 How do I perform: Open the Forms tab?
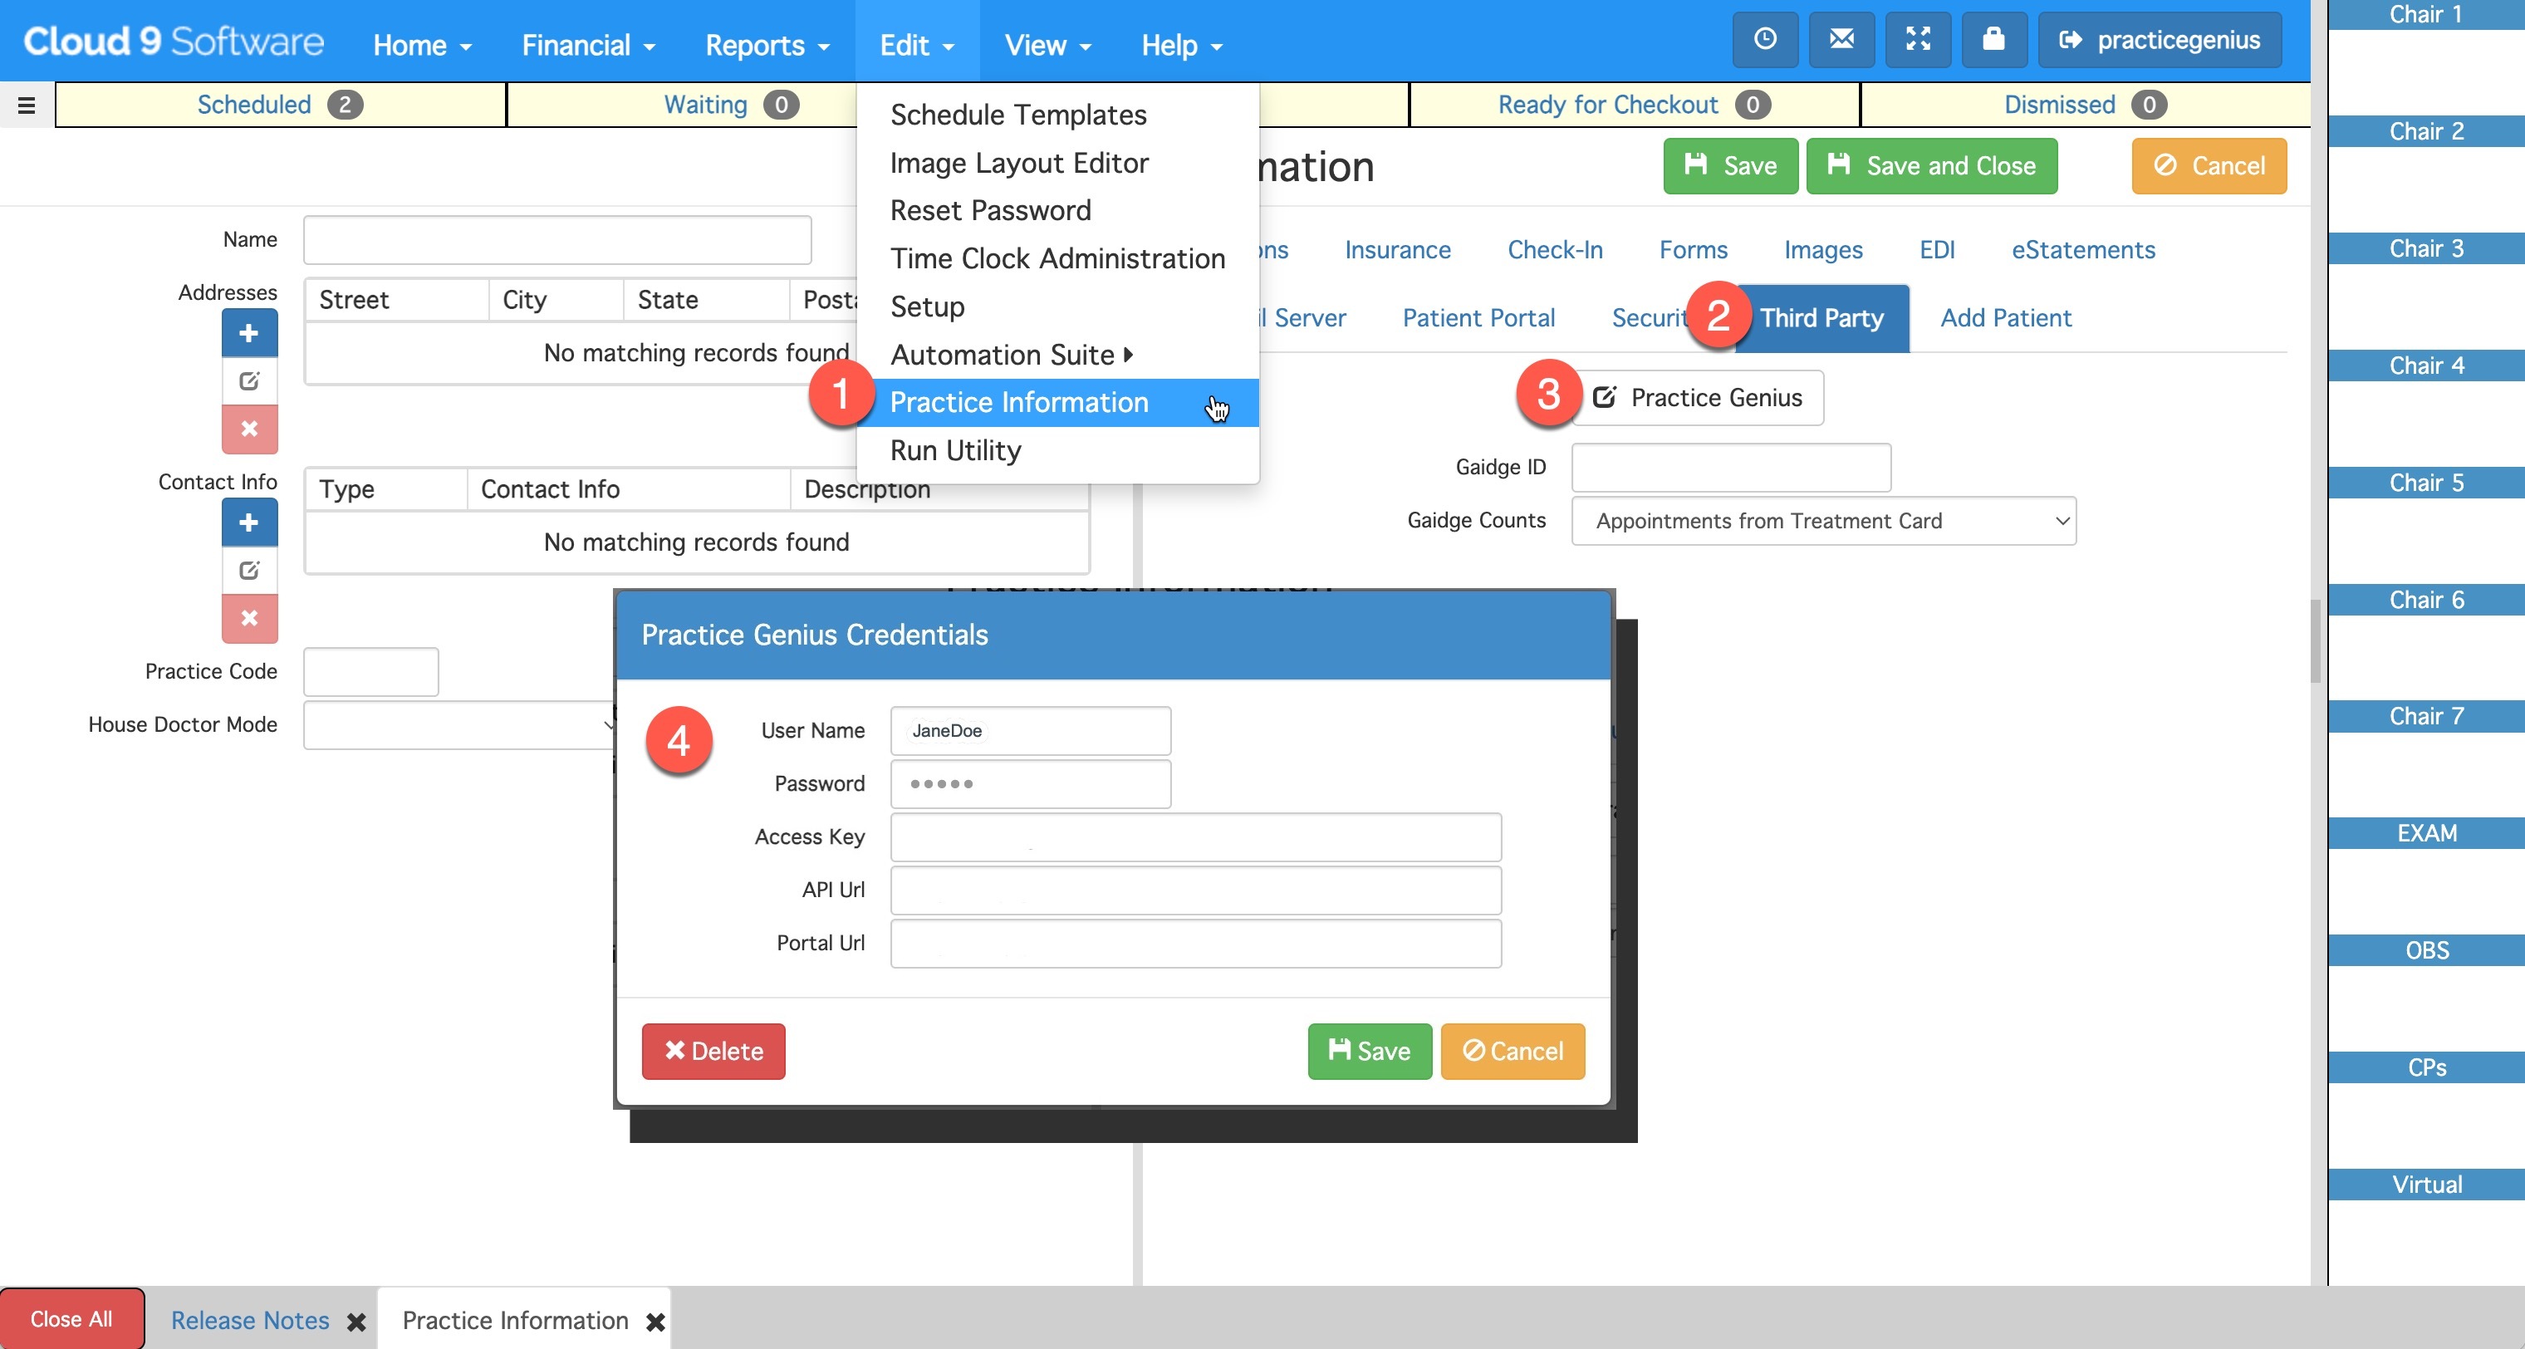pos(1693,250)
